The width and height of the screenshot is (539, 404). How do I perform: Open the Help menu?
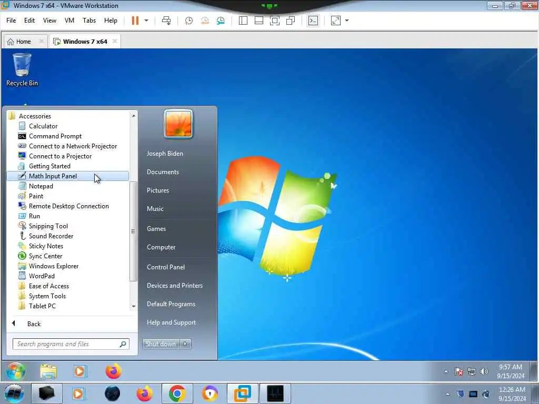(x=111, y=21)
